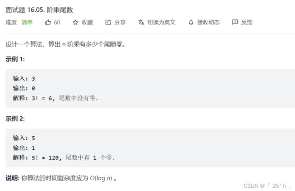Click the notification bell icon
The image size is (295, 191).
click(x=191, y=23)
